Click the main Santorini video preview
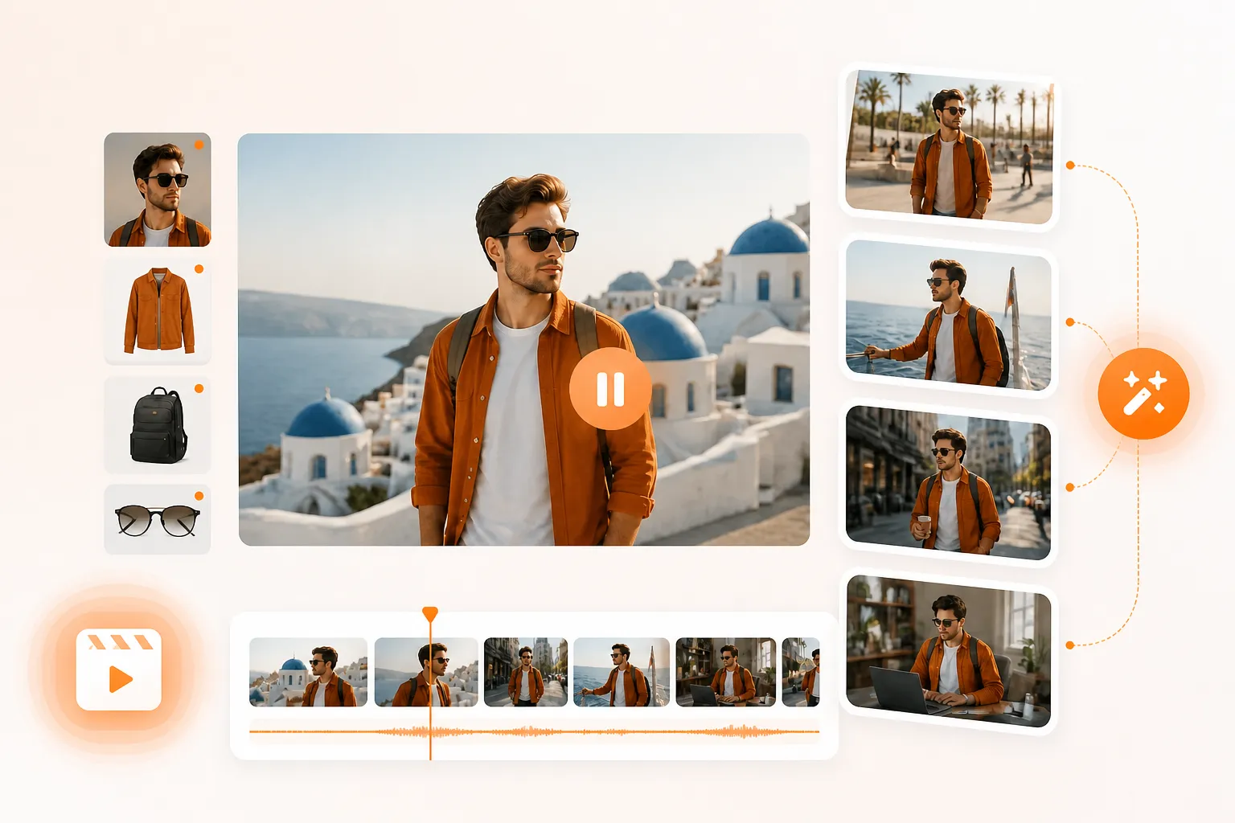 [524, 339]
